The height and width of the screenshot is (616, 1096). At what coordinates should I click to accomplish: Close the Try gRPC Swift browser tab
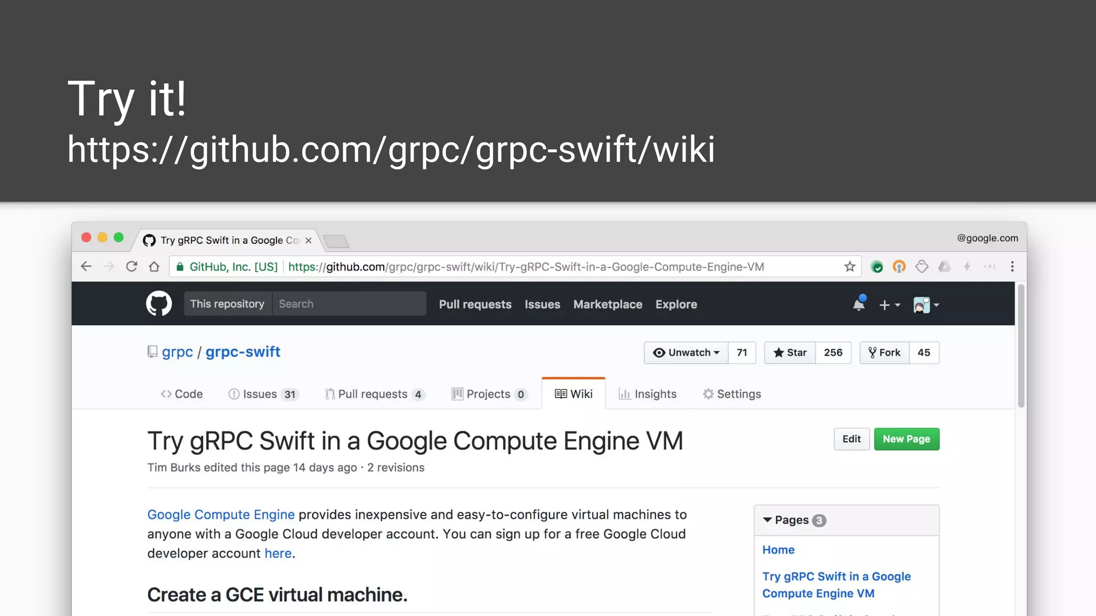tap(308, 241)
